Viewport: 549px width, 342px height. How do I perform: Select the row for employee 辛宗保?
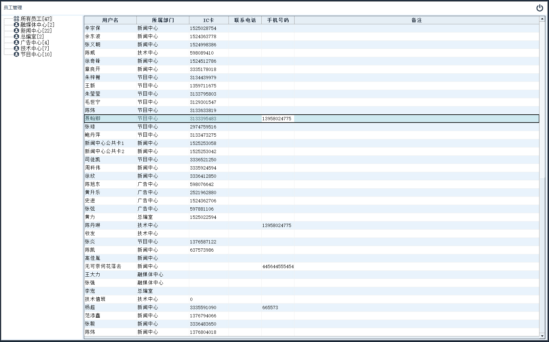tap(93, 28)
